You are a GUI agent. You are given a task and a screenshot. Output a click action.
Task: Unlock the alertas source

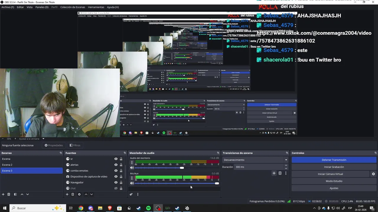(121, 165)
